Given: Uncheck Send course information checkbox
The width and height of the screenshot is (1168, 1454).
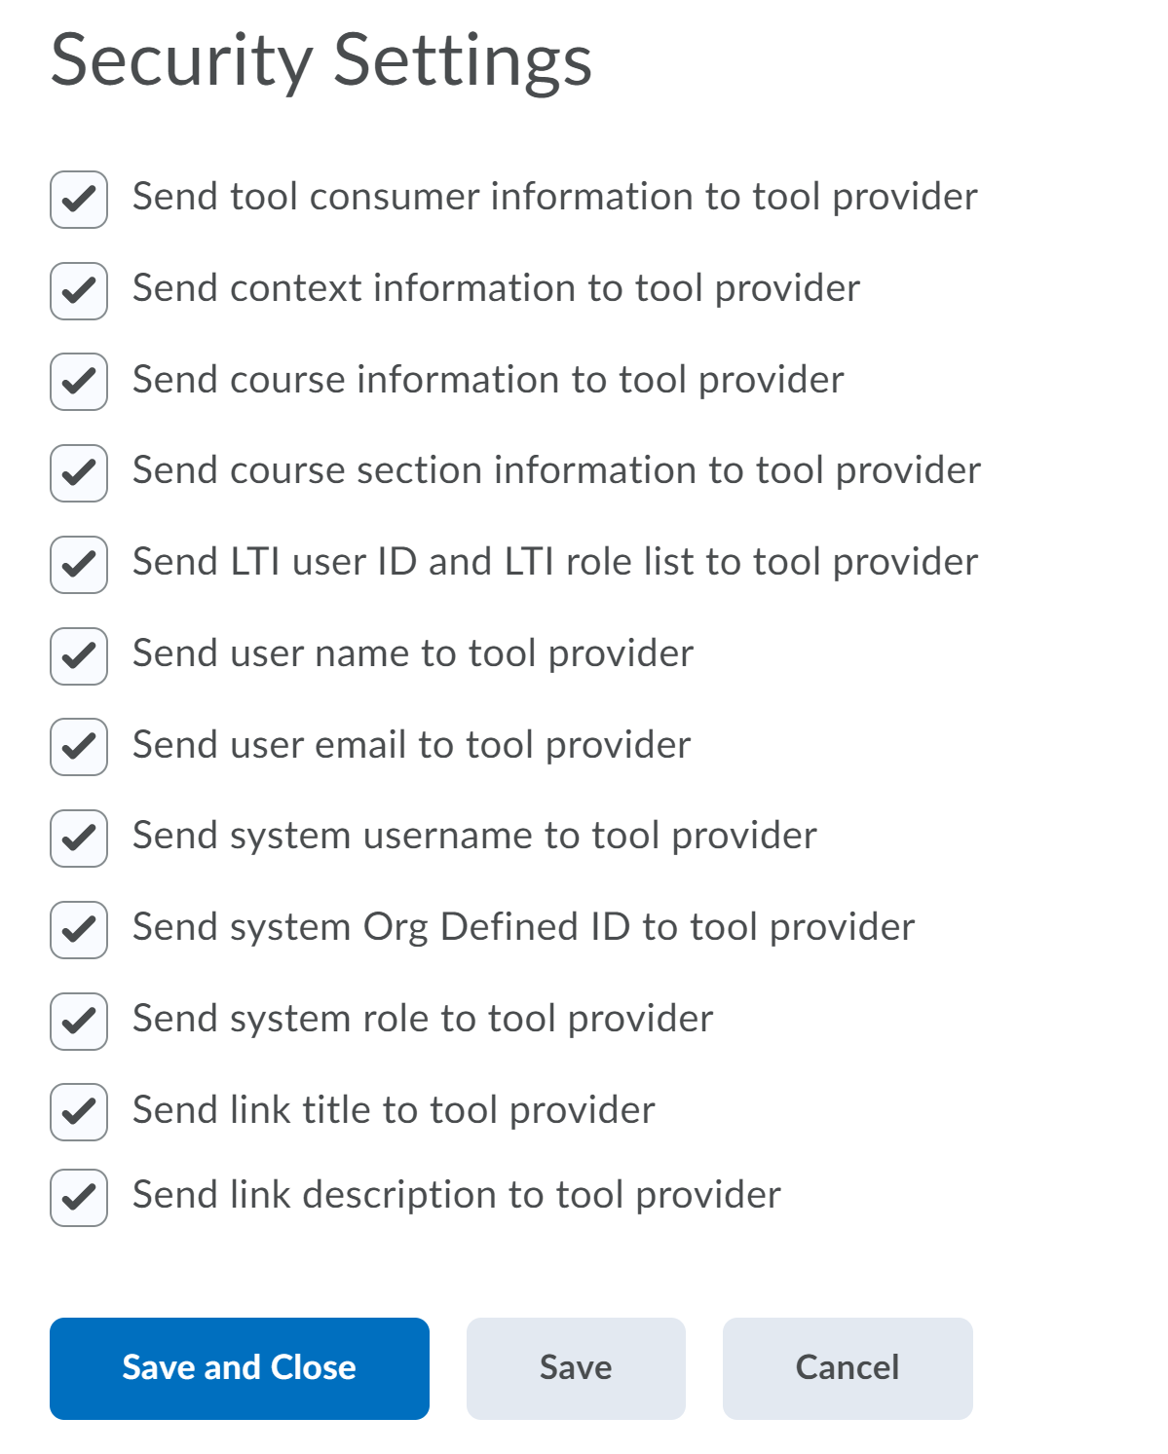Looking at the screenshot, I should pos(79,382).
